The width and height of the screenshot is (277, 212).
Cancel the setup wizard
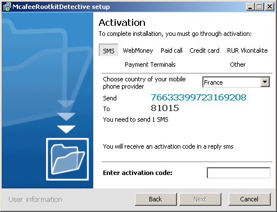[249, 199]
